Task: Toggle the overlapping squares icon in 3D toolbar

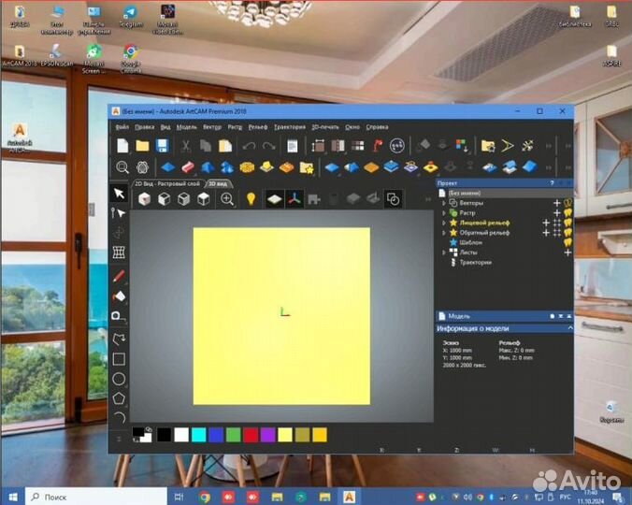Action: tap(393, 199)
